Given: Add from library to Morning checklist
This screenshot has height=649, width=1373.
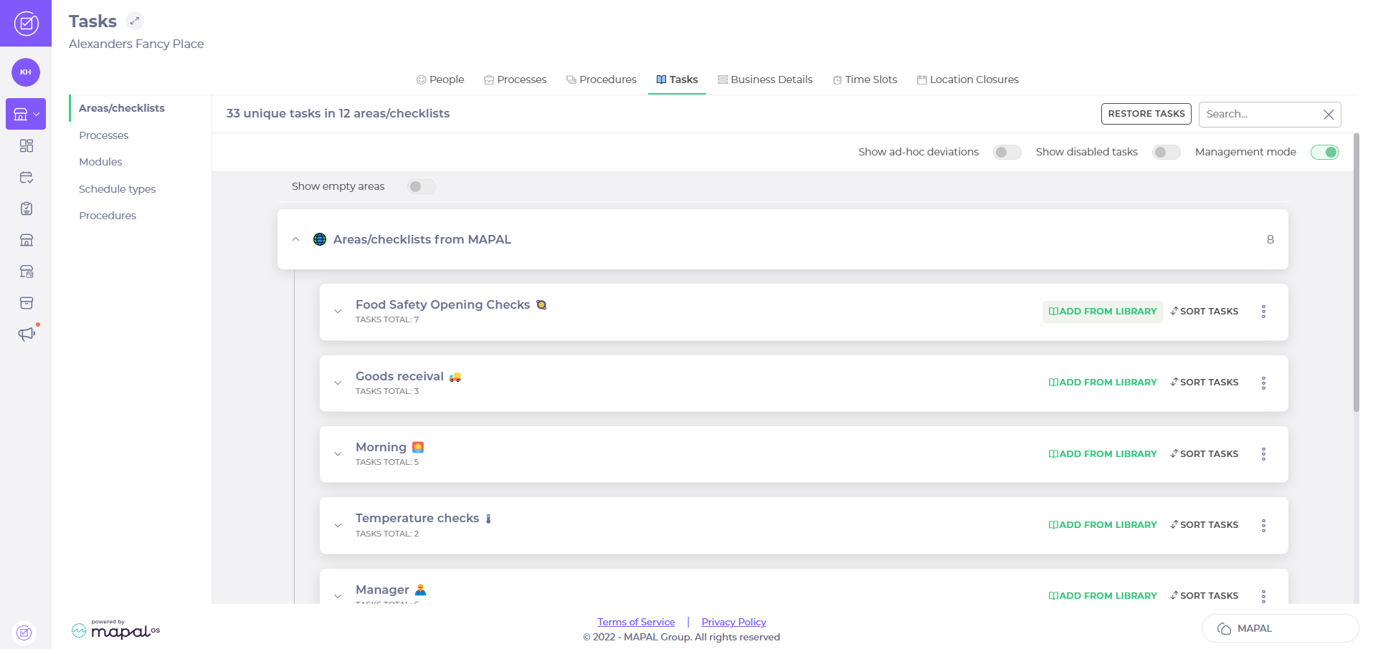Looking at the screenshot, I should [1103, 454].
